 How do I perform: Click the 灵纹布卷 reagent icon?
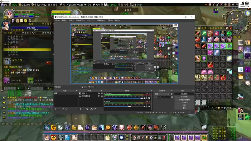point(7,81)
